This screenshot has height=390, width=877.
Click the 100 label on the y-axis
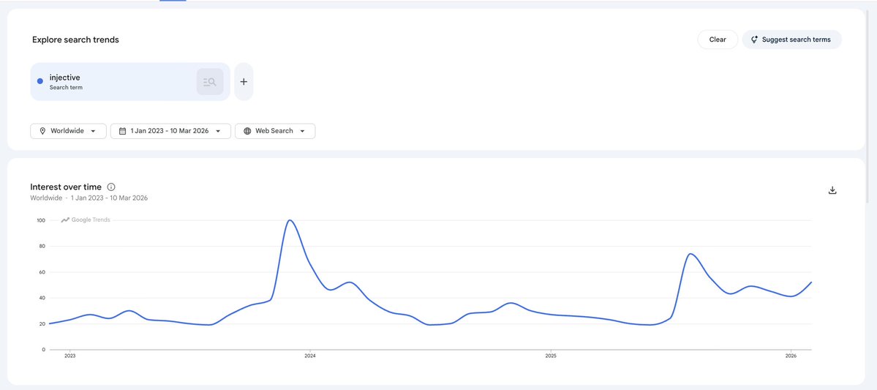click(x=41, y=220)
